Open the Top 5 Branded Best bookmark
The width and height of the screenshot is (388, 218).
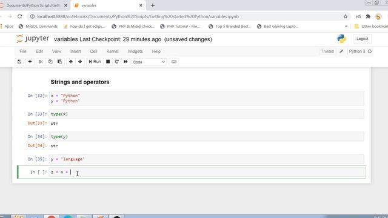(x=230, y=27)
